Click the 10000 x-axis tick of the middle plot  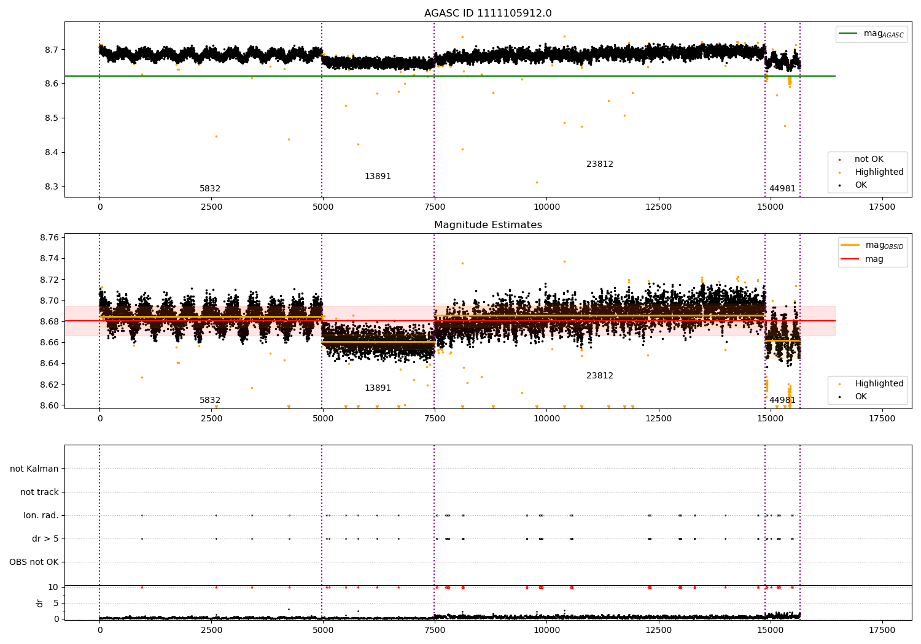tap(546, 419)
